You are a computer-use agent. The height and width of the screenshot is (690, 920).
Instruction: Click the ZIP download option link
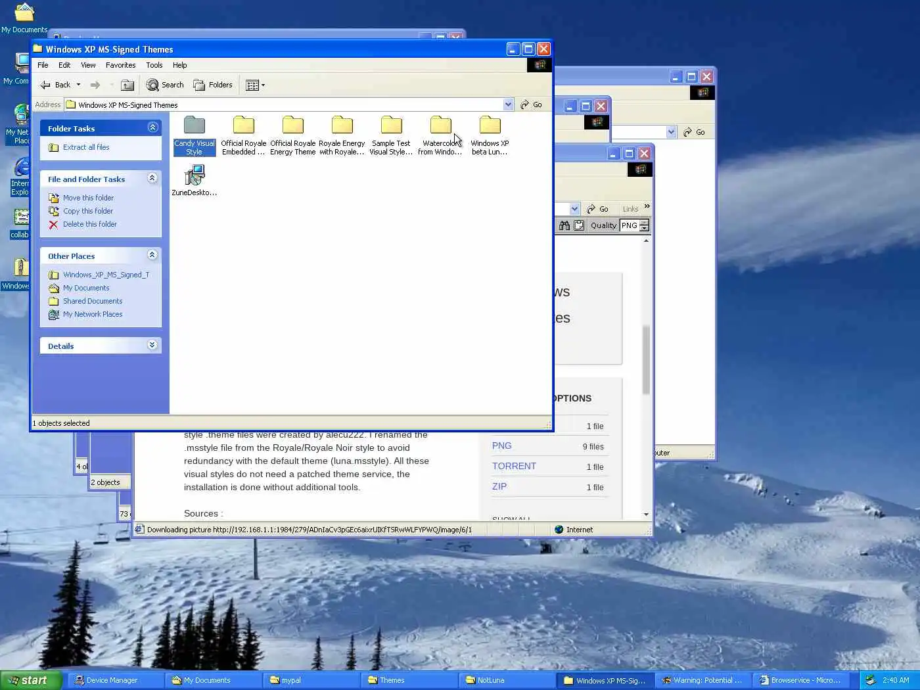[499, 486]
